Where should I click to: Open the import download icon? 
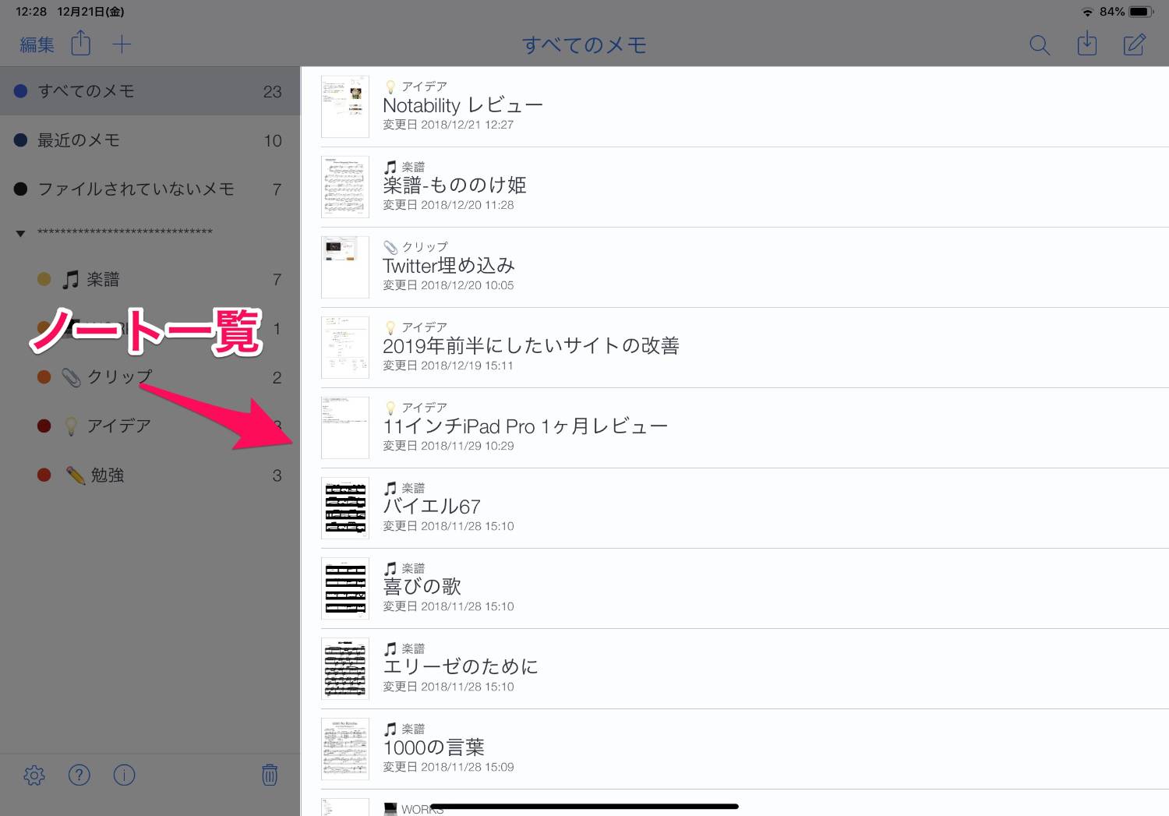pyautogui.click(x=1086, y=44)
